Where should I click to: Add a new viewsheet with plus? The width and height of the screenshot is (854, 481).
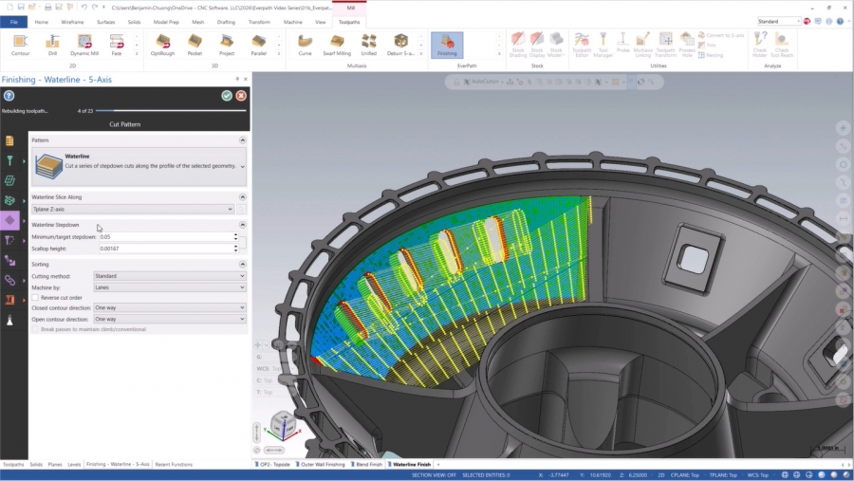coord(438,465)
